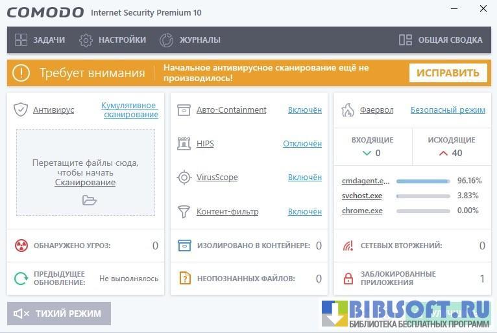Open the "Задачи" menu

(40, 40)
